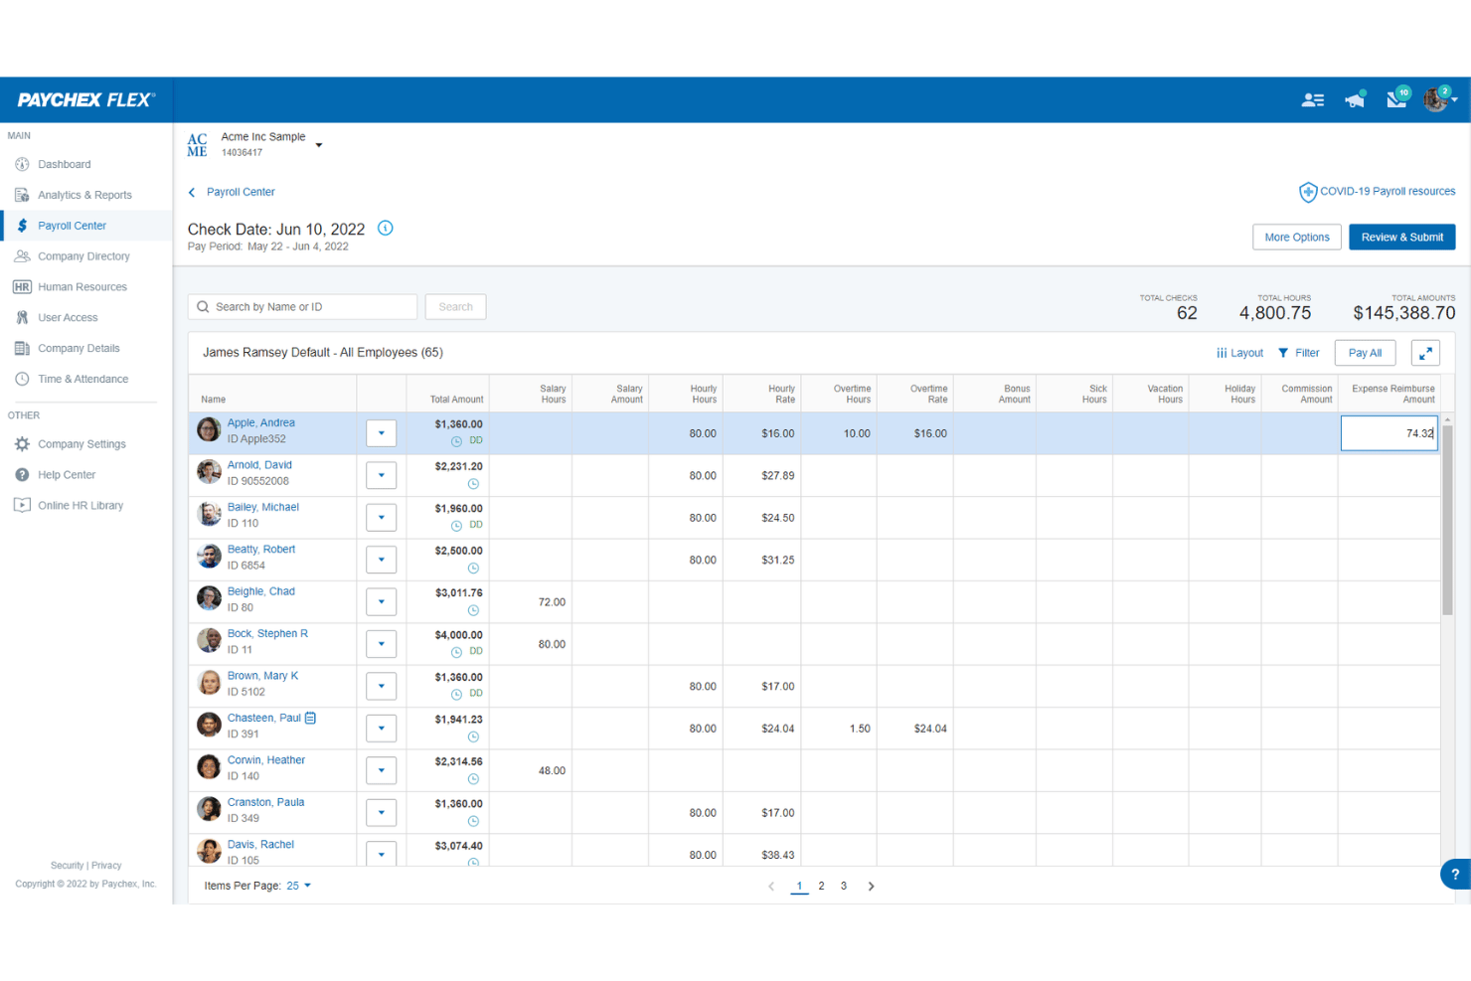Image resolution: width=1471 pixels, height=981 pixels.
Task: Open Arnold, David employee link
Action: 259,465
